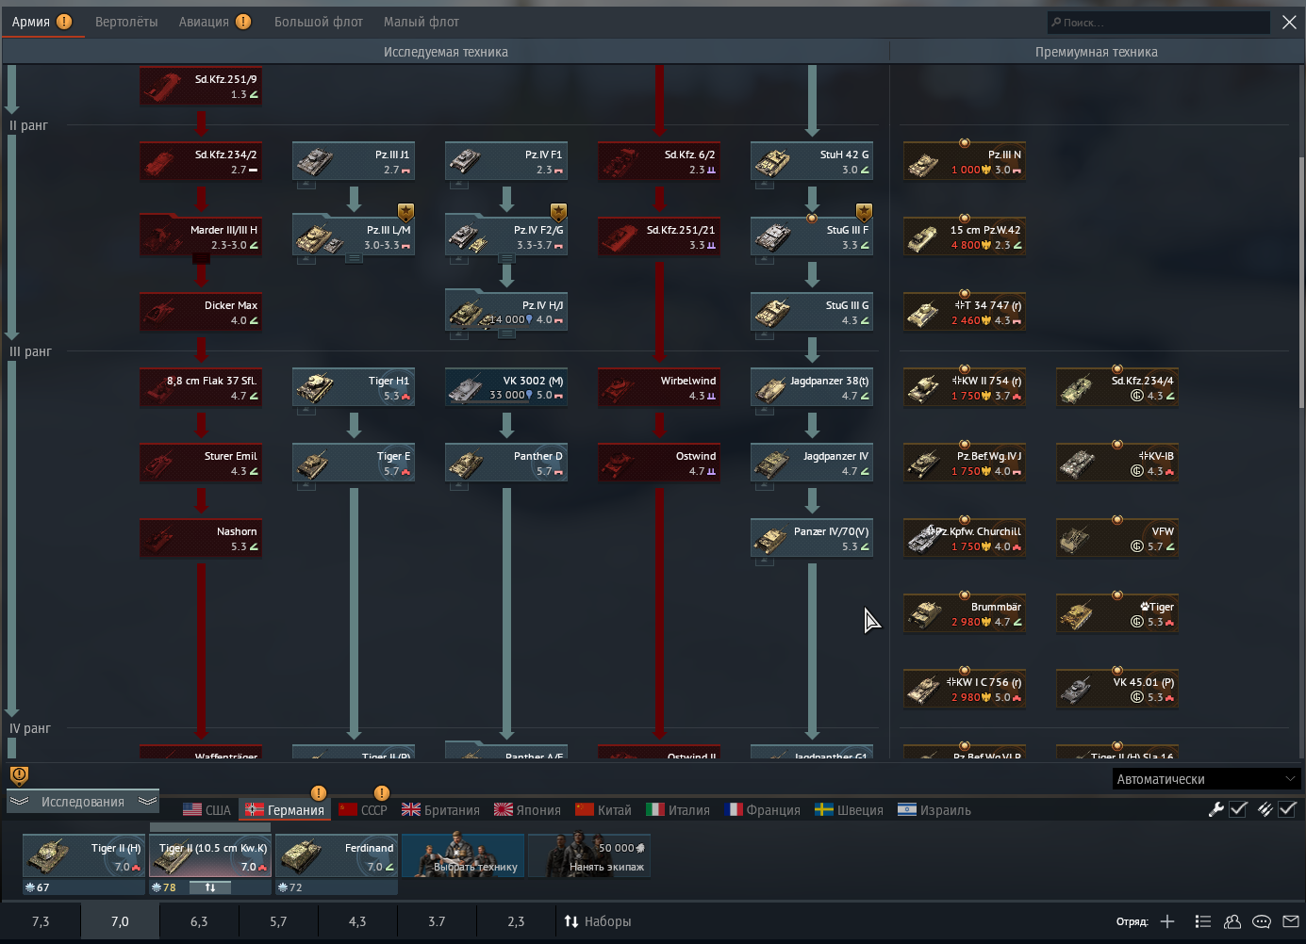Open the squad list icon
The width and height of the screenshot is (1306, 944).
tap(1202, 921)
